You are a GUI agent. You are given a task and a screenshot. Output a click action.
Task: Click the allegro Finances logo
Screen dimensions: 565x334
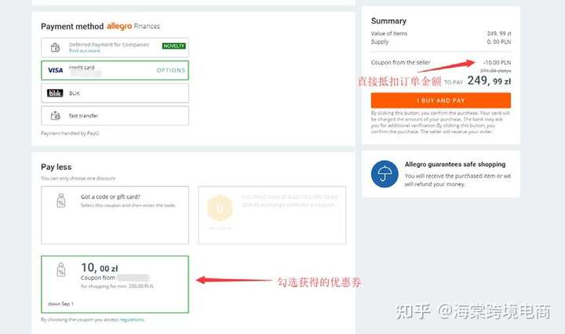coord(133,26)
